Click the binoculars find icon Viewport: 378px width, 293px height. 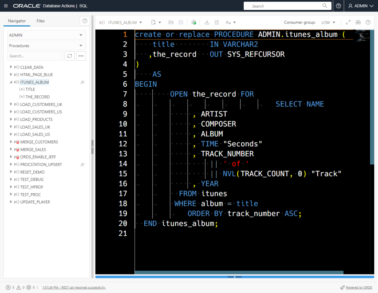click(358, 23)
